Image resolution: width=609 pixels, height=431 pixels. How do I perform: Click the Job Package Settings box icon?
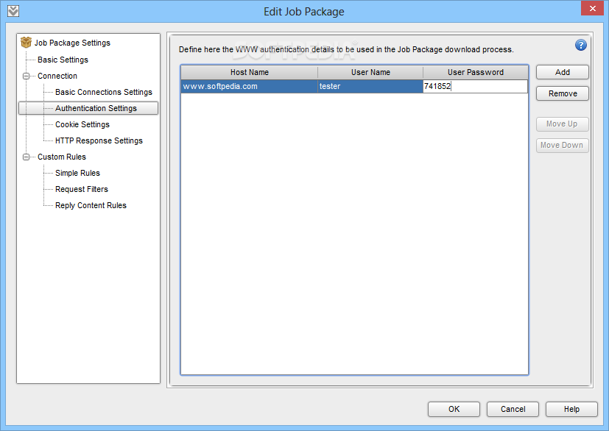click(x=26, y=42)
